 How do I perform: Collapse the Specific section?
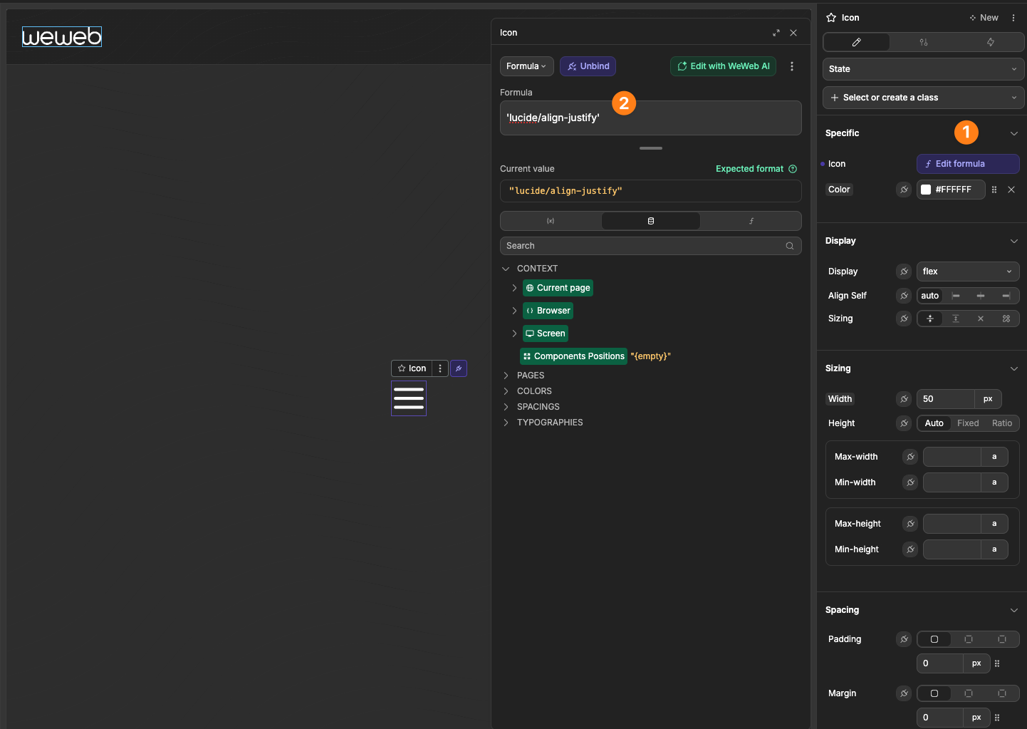click(1014, 133)
